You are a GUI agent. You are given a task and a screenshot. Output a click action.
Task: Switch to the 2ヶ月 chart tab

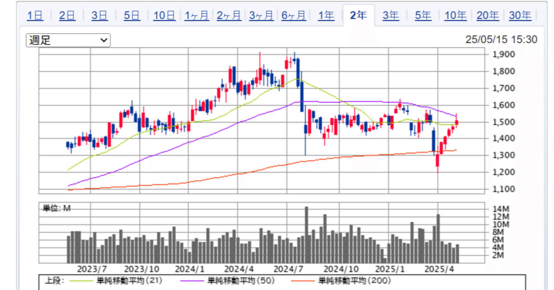229,16
